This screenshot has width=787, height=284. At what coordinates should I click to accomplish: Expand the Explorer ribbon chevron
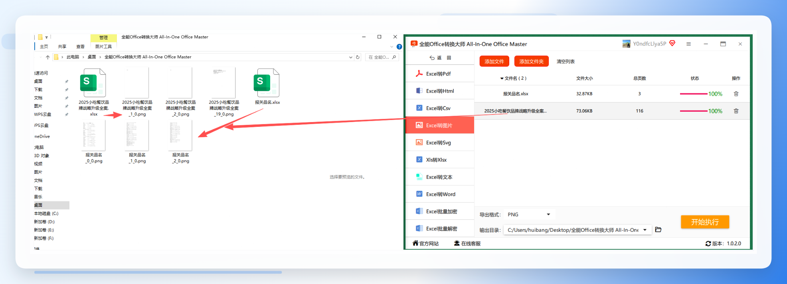[392, 47]
